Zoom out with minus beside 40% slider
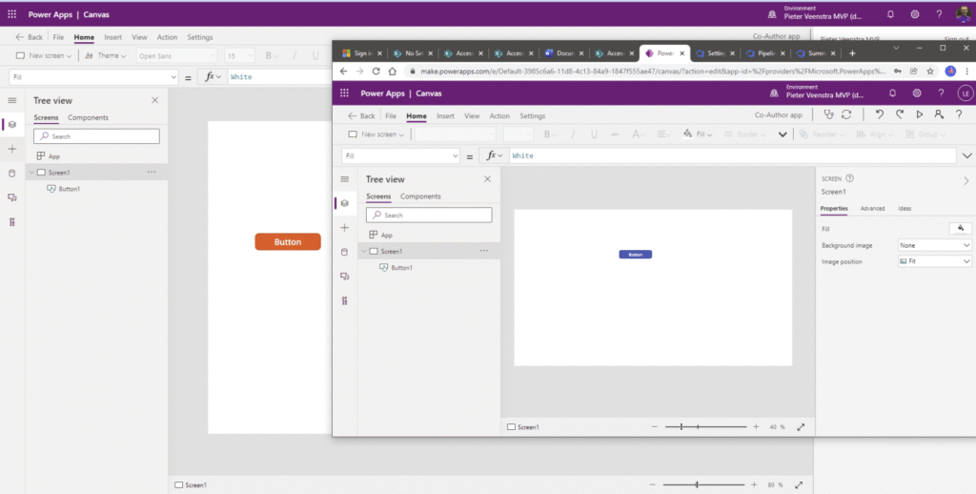Screen dimensions: 976x494 point(654,426)
